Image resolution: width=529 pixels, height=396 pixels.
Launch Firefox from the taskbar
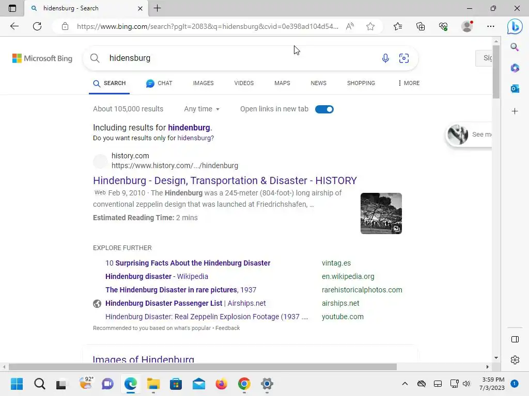point(221,384)
